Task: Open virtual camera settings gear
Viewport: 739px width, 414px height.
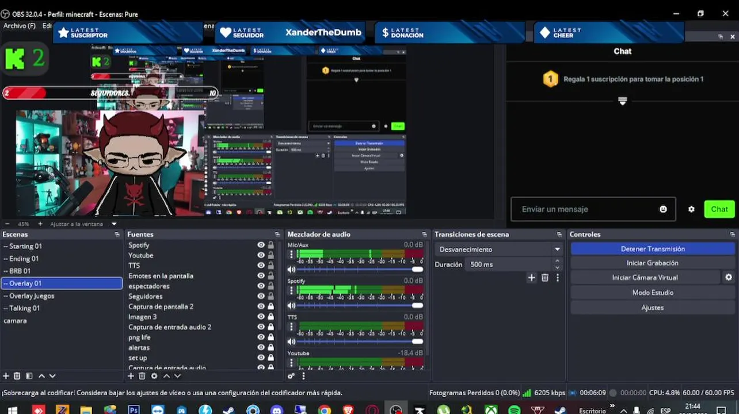Action: pos(729,277)
